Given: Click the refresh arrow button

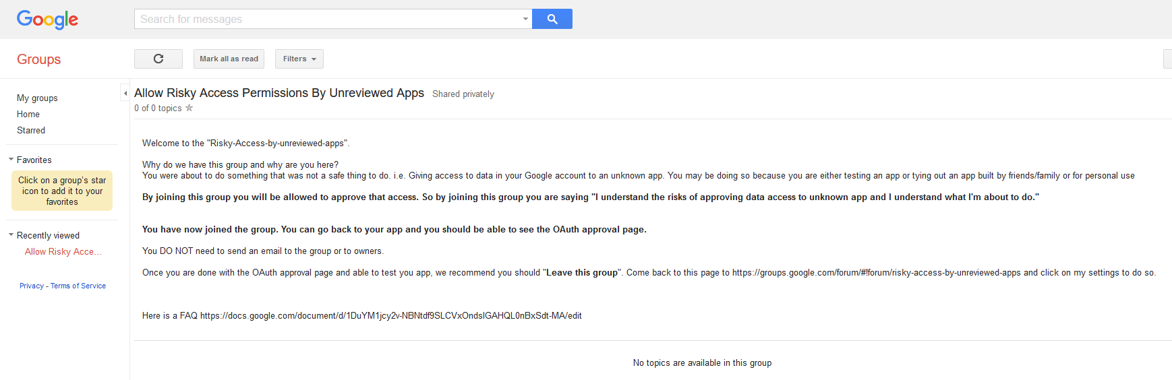Looking at the screenshot, I should (158, 59).
